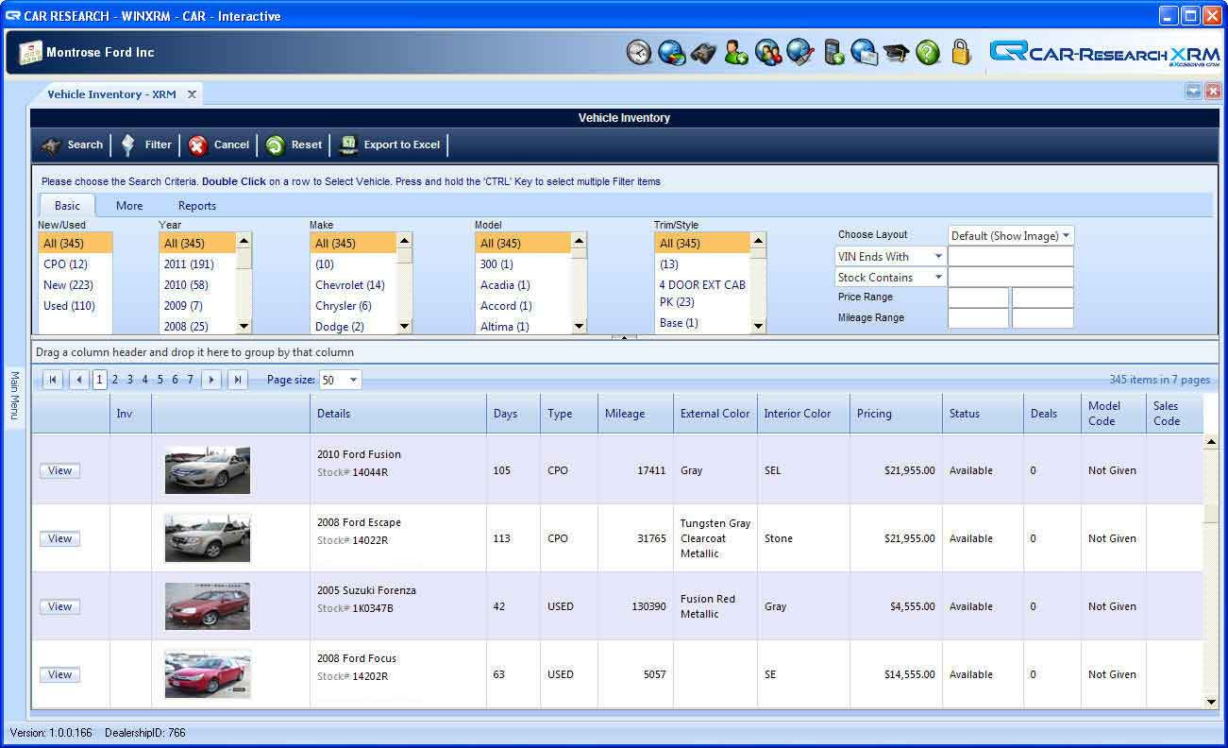Open the clock icon in the header

pos(639,52)
